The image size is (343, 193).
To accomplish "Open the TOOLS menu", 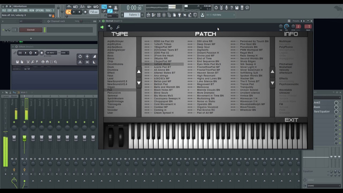I will [x=48, y=10].
